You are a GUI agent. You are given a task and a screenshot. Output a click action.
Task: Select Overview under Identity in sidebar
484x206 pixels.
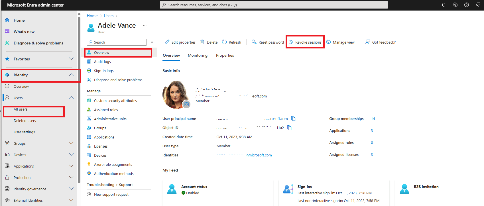[x=21, y=86]
